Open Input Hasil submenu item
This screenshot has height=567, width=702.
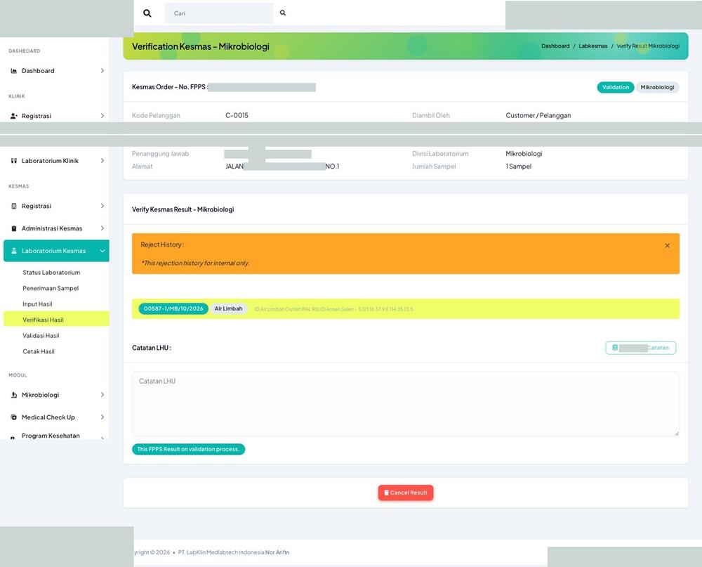pos(38,304)
